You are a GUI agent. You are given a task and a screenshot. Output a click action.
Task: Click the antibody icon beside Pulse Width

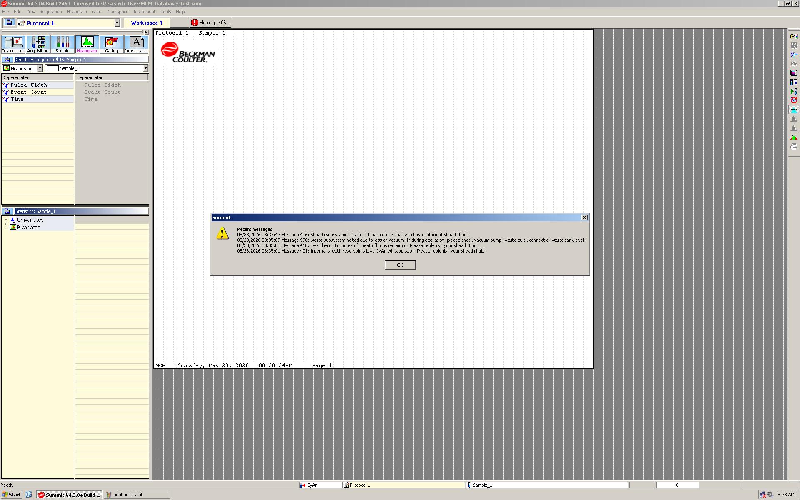click(6, 85)
